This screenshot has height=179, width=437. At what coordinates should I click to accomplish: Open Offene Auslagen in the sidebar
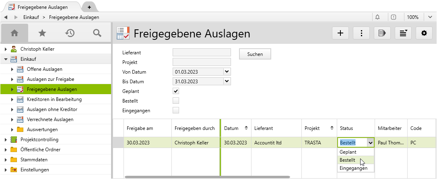[x=44, y=69]
